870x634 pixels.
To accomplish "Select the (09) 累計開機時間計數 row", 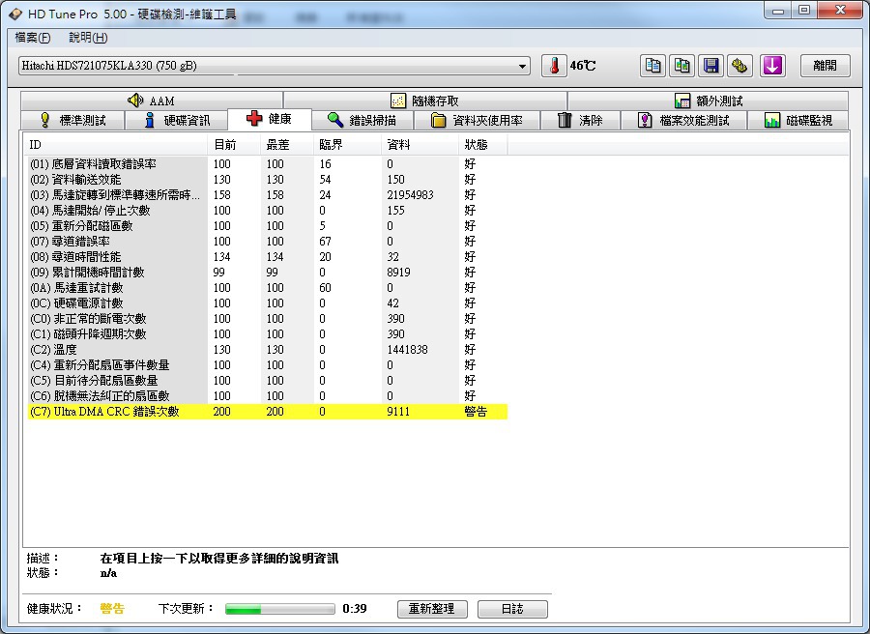I will point(268,273).
